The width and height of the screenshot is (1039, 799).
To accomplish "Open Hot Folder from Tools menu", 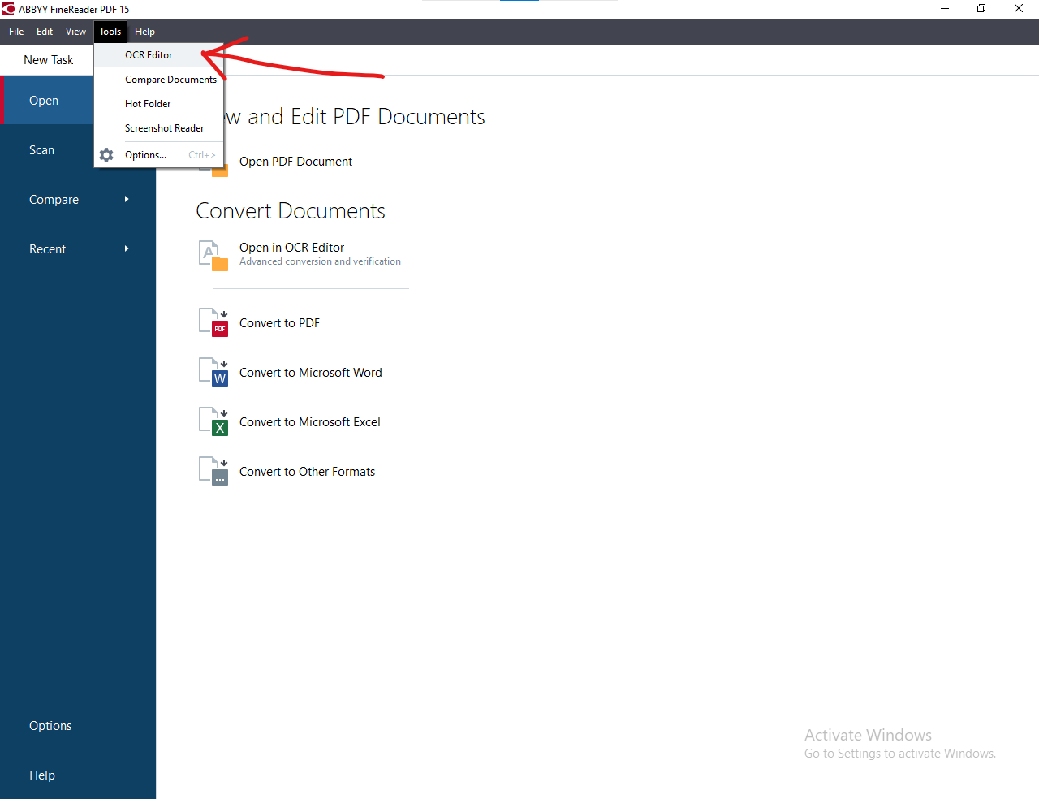I will click(148, 104).
